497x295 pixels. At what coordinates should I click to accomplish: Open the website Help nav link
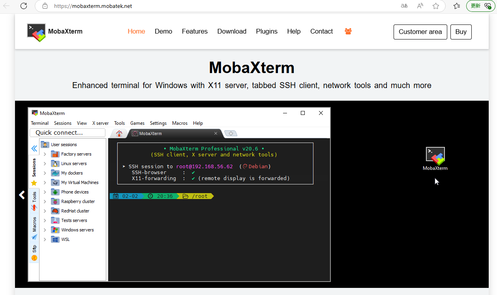[x=294, y=32]
